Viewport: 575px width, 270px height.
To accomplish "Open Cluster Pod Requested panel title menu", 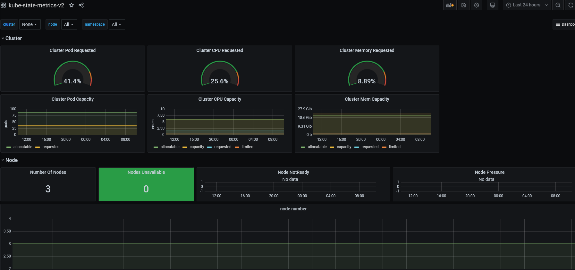I will click(x=72, y=50).
